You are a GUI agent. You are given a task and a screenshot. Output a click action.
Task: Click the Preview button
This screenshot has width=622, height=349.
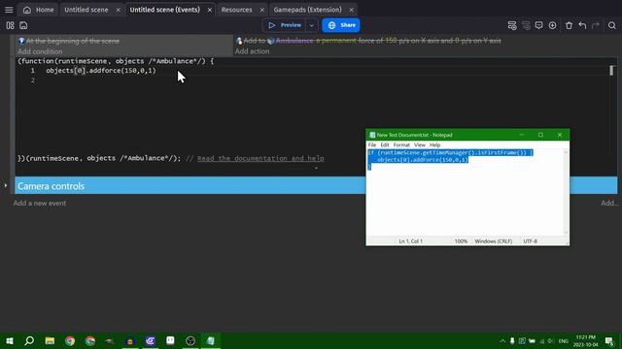coord(285,25)
